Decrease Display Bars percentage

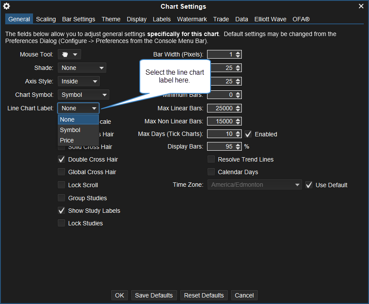click(x=238, y=149)
